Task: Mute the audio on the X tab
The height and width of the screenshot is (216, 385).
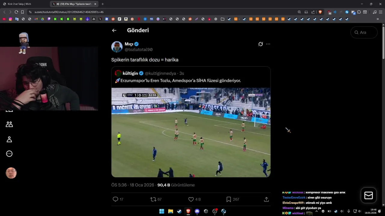Action: pos(58,4)
